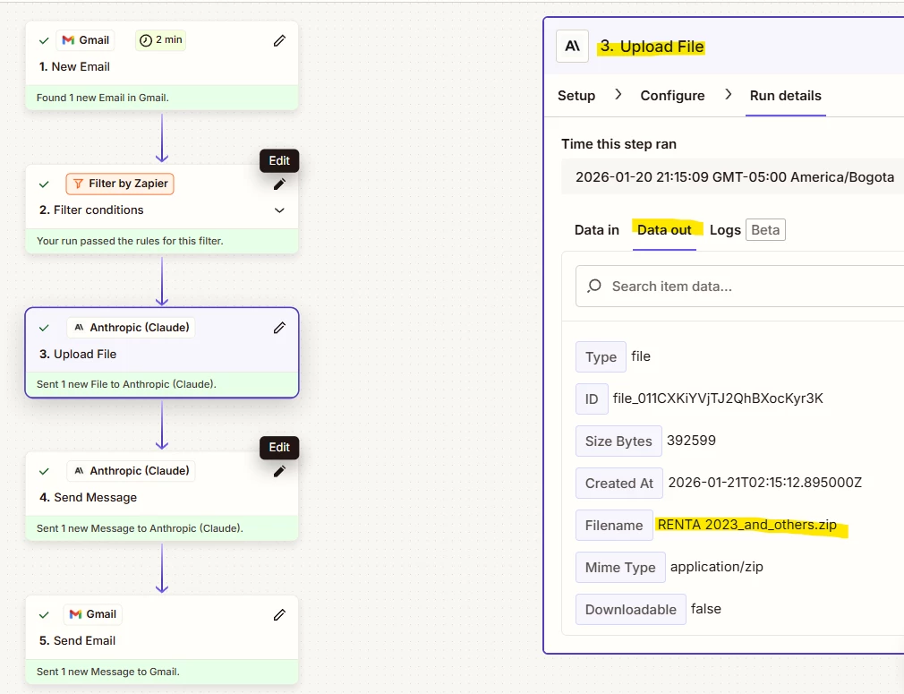This screenshot has width=904, height=694.
Task: Switch to the Data in tab
Action: point(597,230)
